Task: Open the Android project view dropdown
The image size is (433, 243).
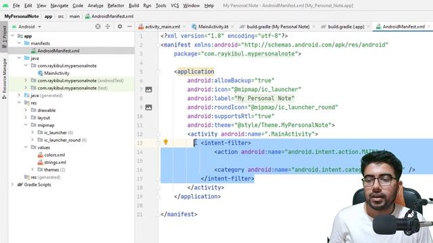Action: (26, 27)
